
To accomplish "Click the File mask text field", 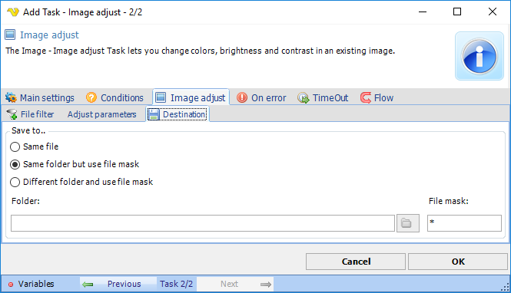I will 464,223.
